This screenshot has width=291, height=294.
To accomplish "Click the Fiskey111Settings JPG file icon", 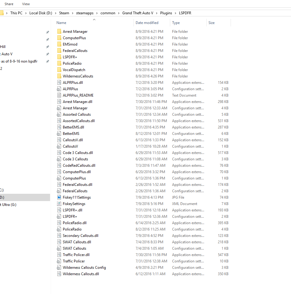I will [59, 197].
